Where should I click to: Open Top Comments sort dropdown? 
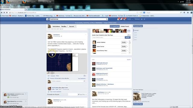[x=82, y=78]
